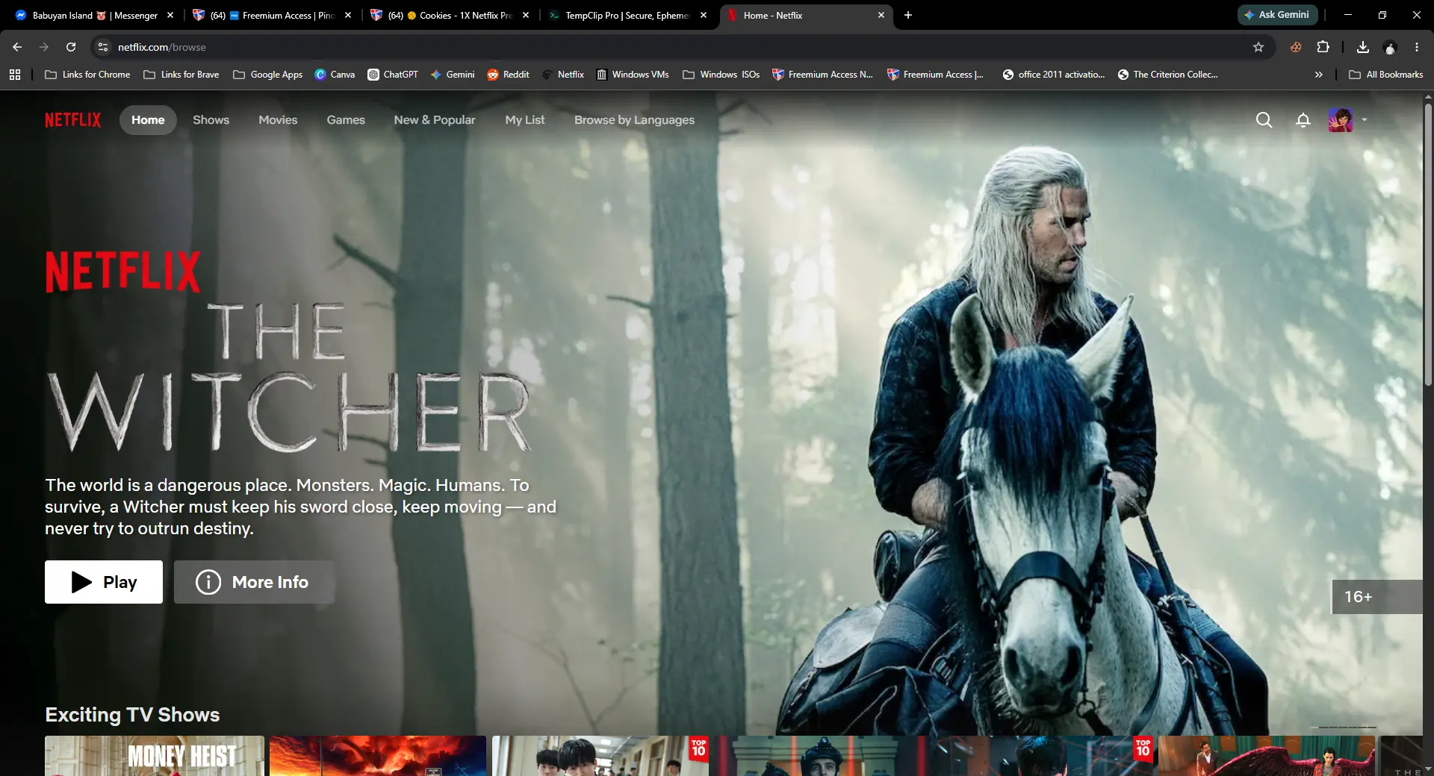Viewport: 1434px width, 776px height.
Task: Open the ChatGPT bookmark
Action: coord(393,75)
